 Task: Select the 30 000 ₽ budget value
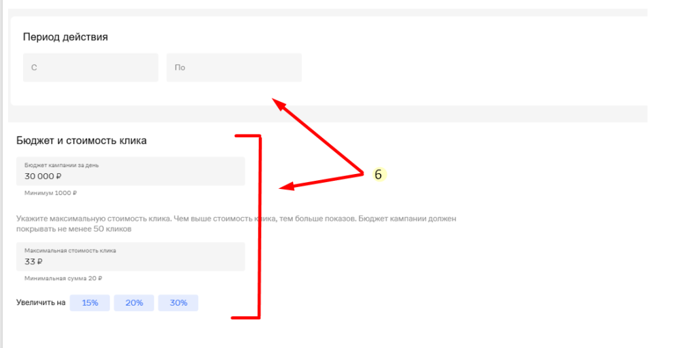(x=43, y=176)
